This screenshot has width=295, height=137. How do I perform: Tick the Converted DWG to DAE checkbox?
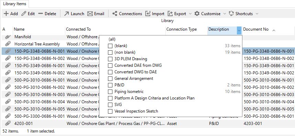pos(110,72)
